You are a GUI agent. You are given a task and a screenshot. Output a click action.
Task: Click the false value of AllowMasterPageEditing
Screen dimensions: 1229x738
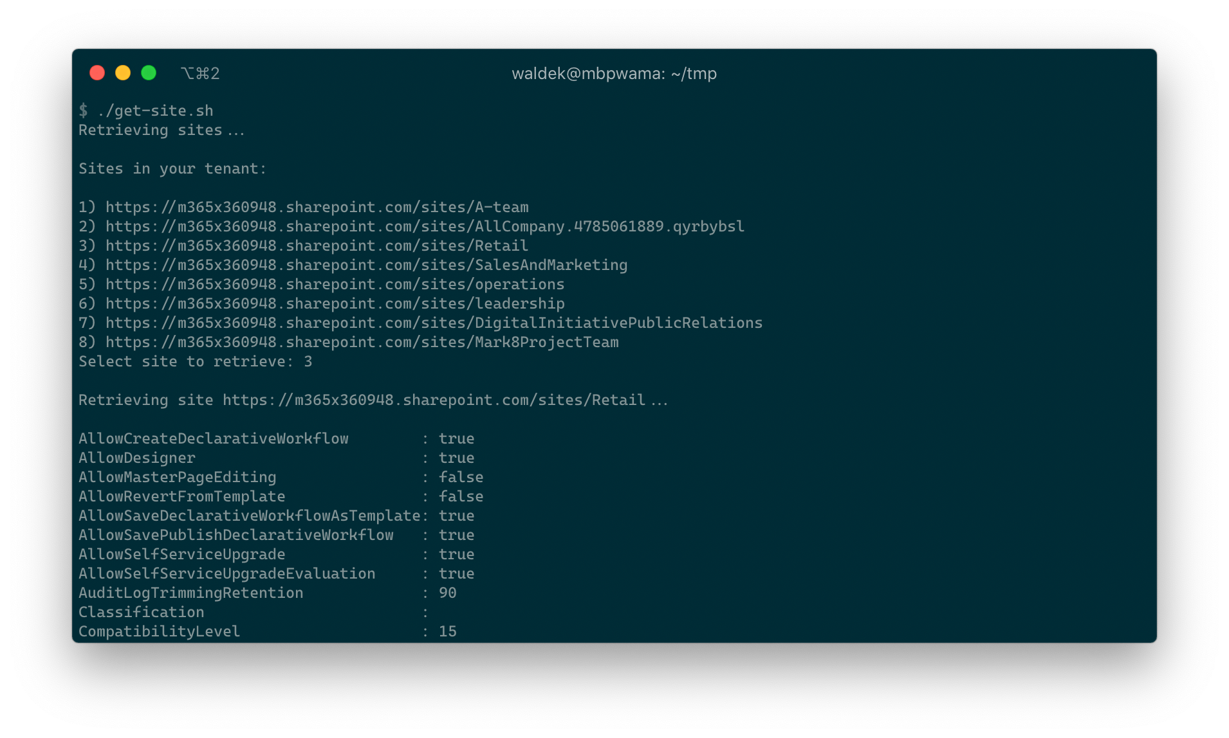(461, 477)
